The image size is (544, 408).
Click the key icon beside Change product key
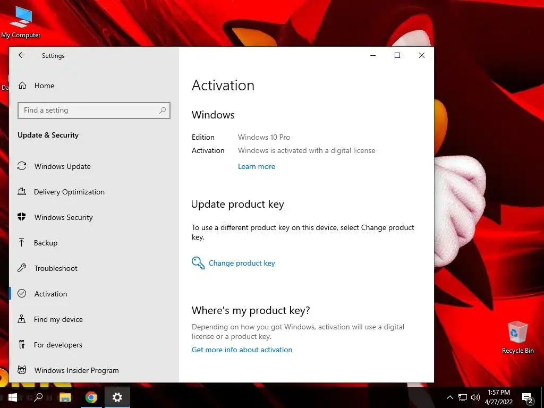[198, 263]
